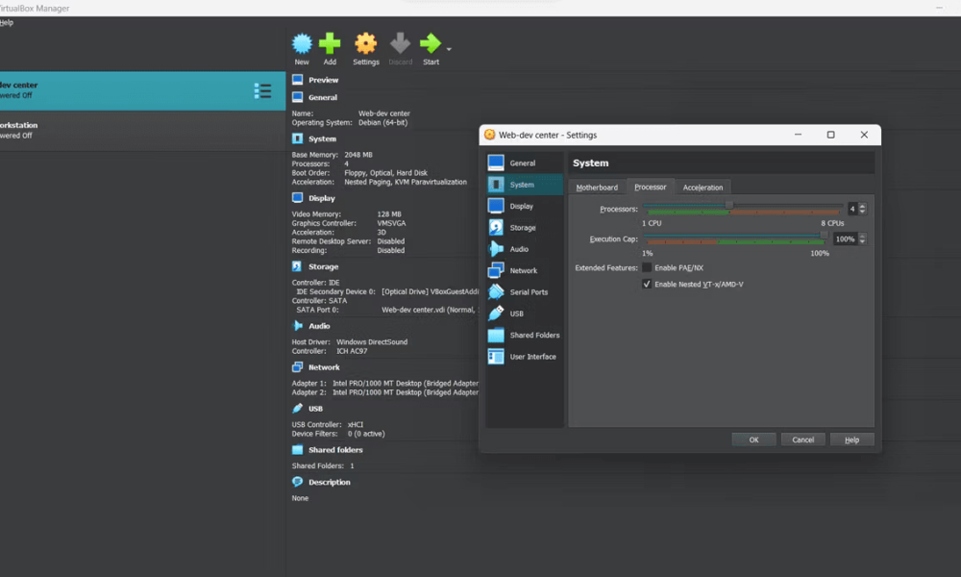Click OK in the Settings dialog
The height and width of the screenshot is (577, 961).
pyautogui.click(x=753, y=439)
